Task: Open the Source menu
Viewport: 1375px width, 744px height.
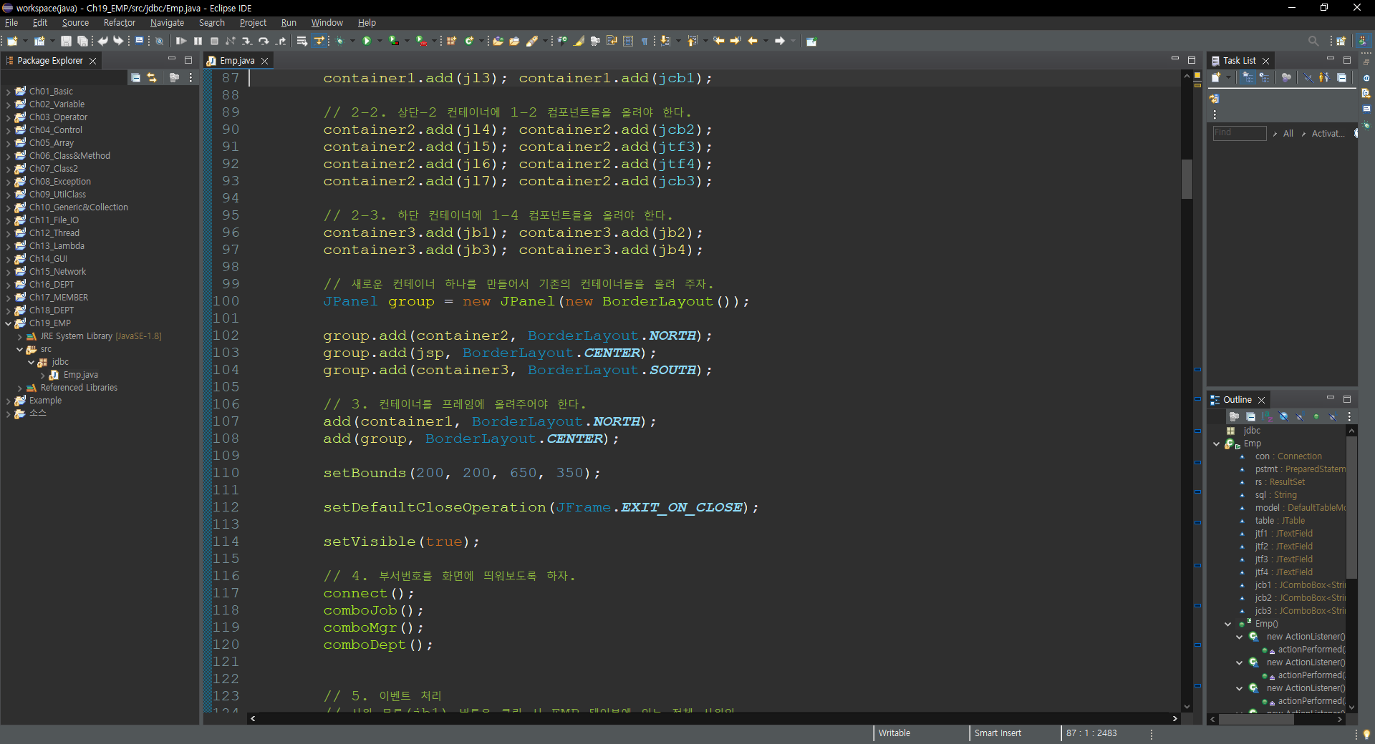Action: tap(75, 23)
